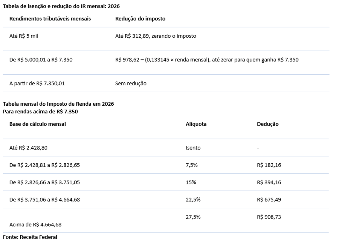Select the 7,5% rate cell
The height and width of the screenshot is (243, 342).
[192, 165]
